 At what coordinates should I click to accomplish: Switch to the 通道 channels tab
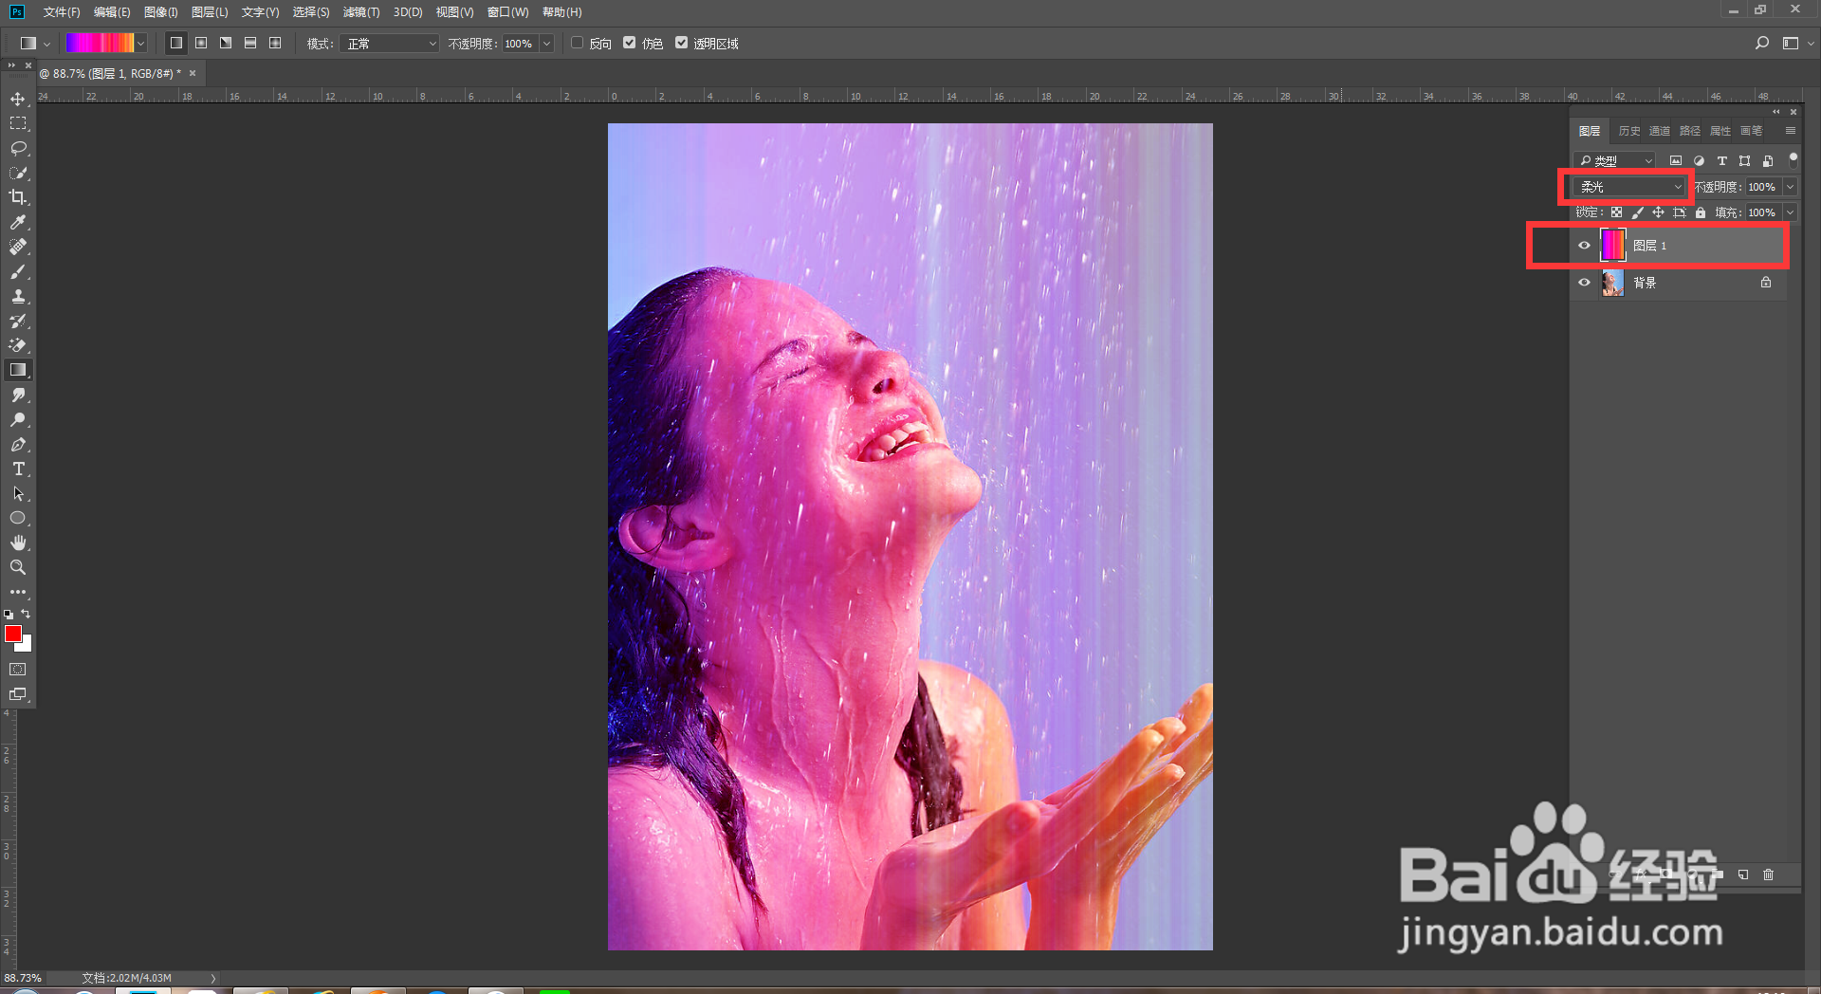pyautogui.click(x=1660, y=131)
